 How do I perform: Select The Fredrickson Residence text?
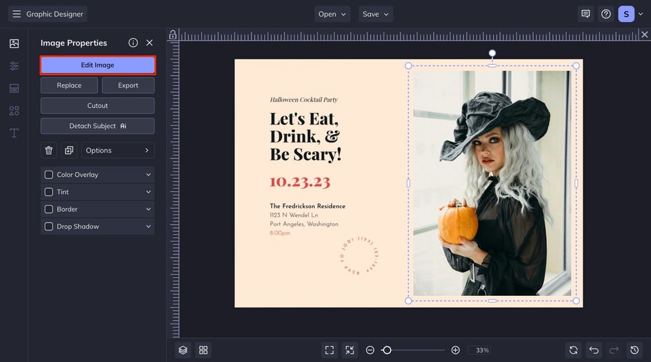tap(308, 206)
